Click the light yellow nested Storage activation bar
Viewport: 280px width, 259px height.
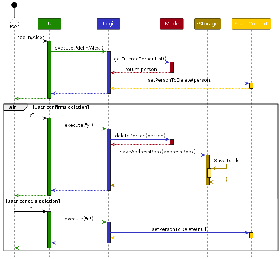pyautogui.click(x=209, y=173)
